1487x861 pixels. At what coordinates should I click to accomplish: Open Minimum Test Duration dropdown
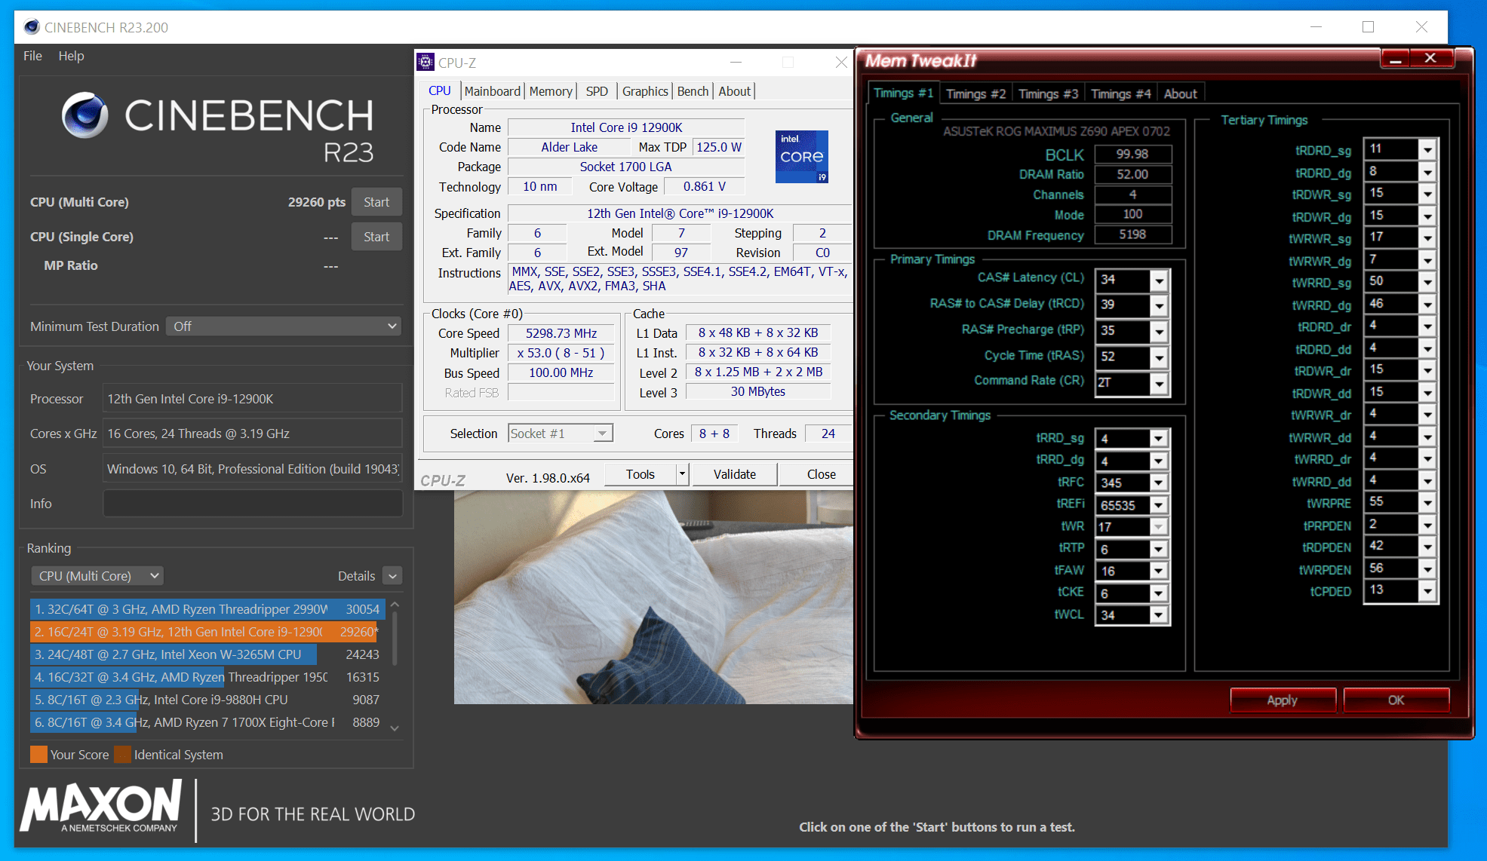tap(284, 326)
